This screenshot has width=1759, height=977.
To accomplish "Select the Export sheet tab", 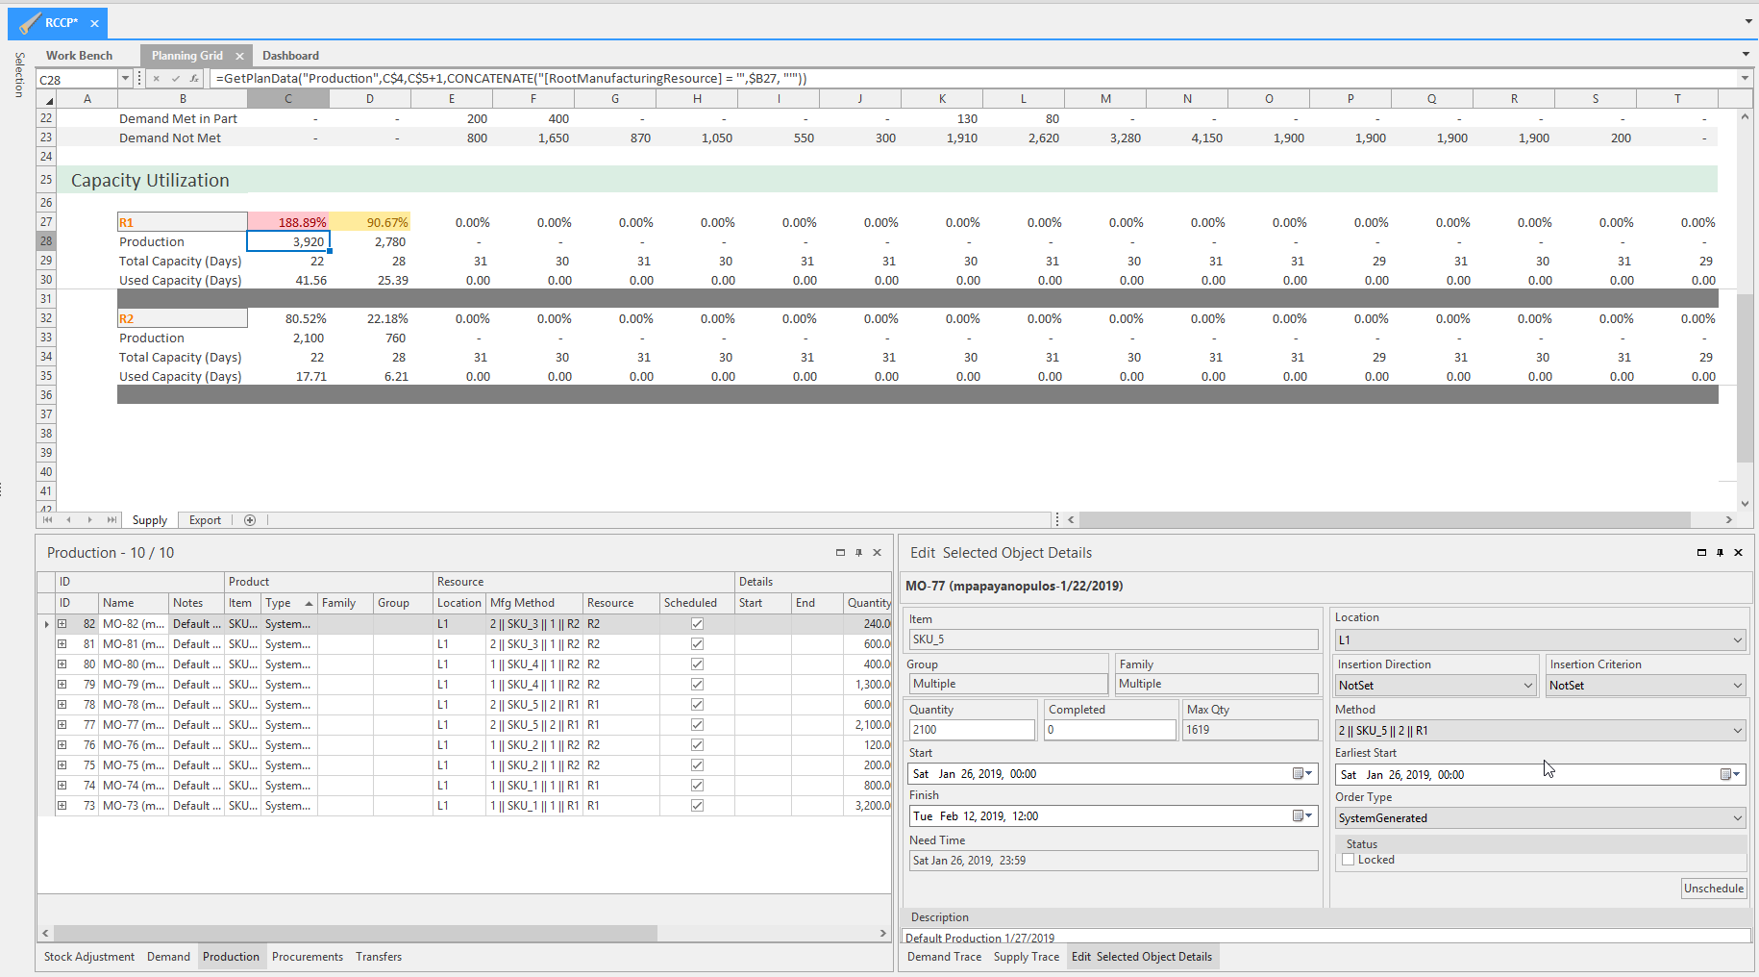I will (205, 520).
